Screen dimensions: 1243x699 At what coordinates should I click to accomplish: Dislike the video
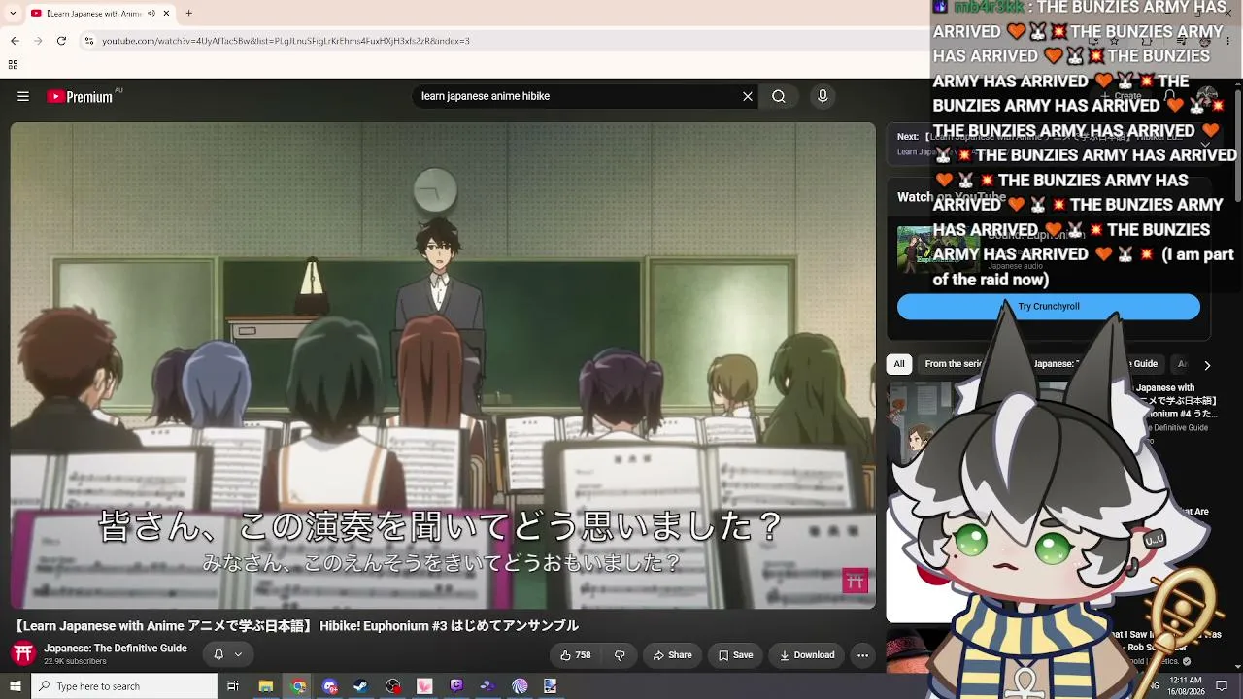click(x=619, y=655)
